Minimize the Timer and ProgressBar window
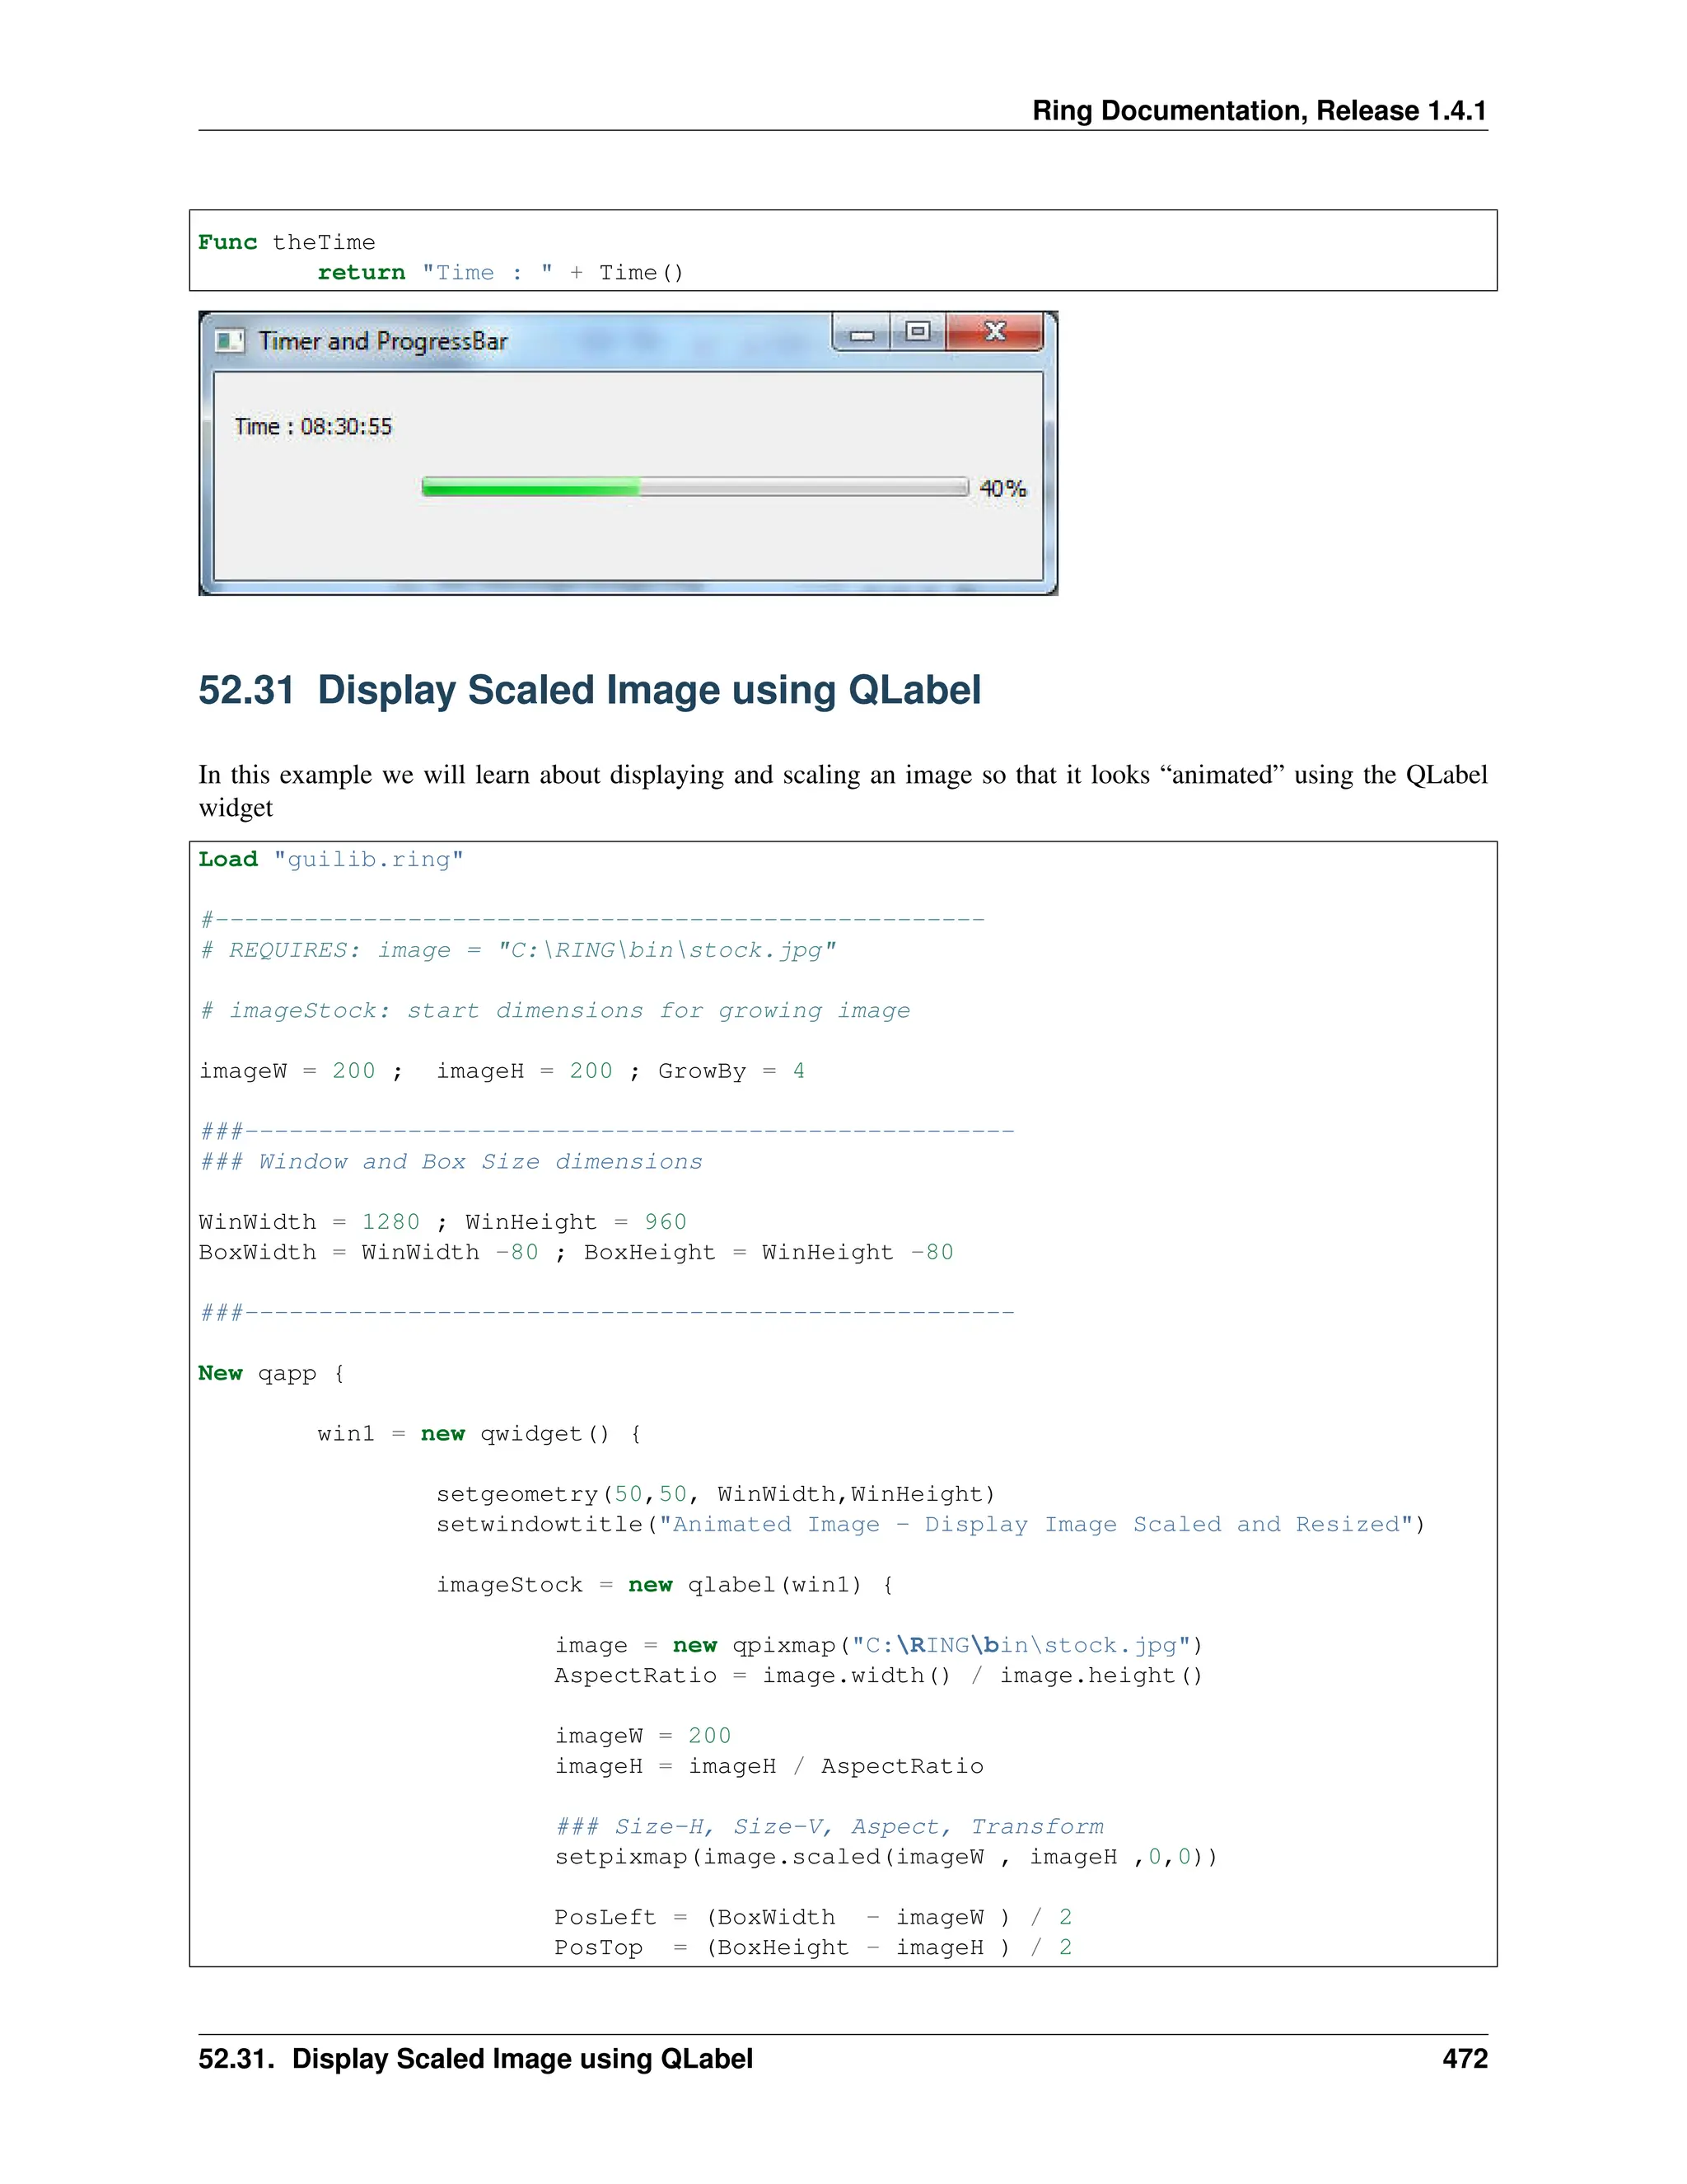This screenshot has width=1687, height=2184. pos(862,333)
